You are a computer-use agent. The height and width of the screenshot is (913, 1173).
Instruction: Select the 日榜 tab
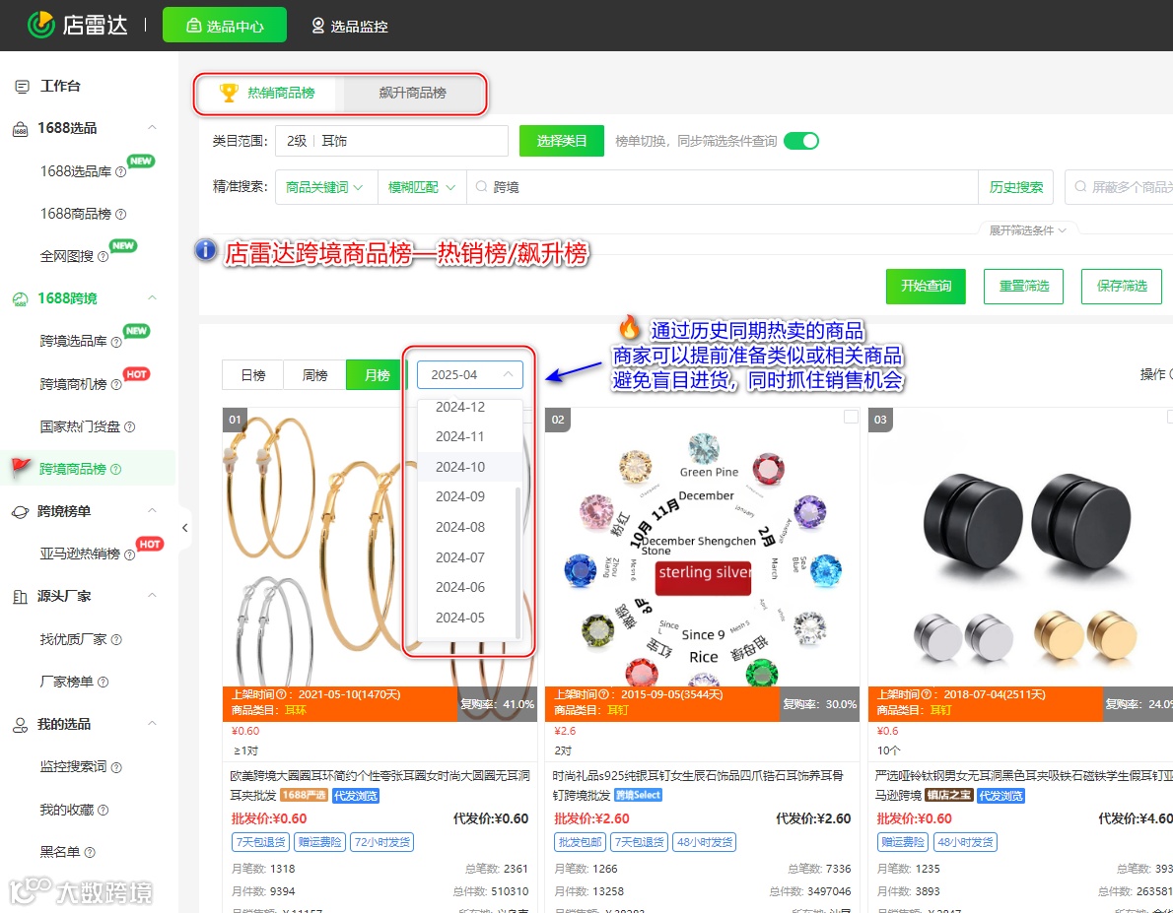(253, 374)
